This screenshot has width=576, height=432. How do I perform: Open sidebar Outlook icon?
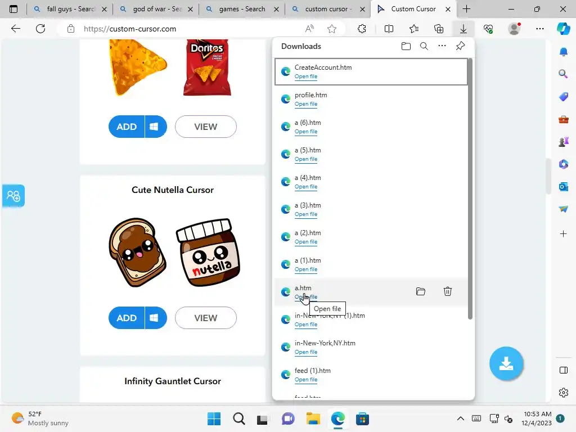pos(564,187)
